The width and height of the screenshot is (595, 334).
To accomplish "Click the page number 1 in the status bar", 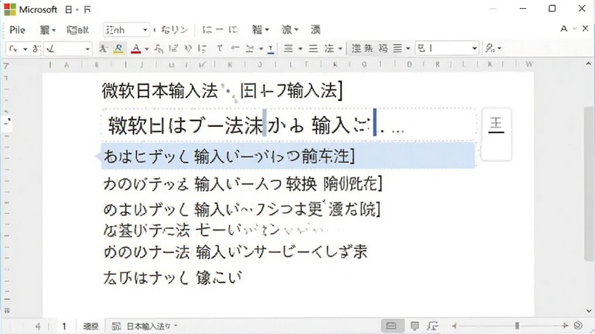I will click(64, 326).
